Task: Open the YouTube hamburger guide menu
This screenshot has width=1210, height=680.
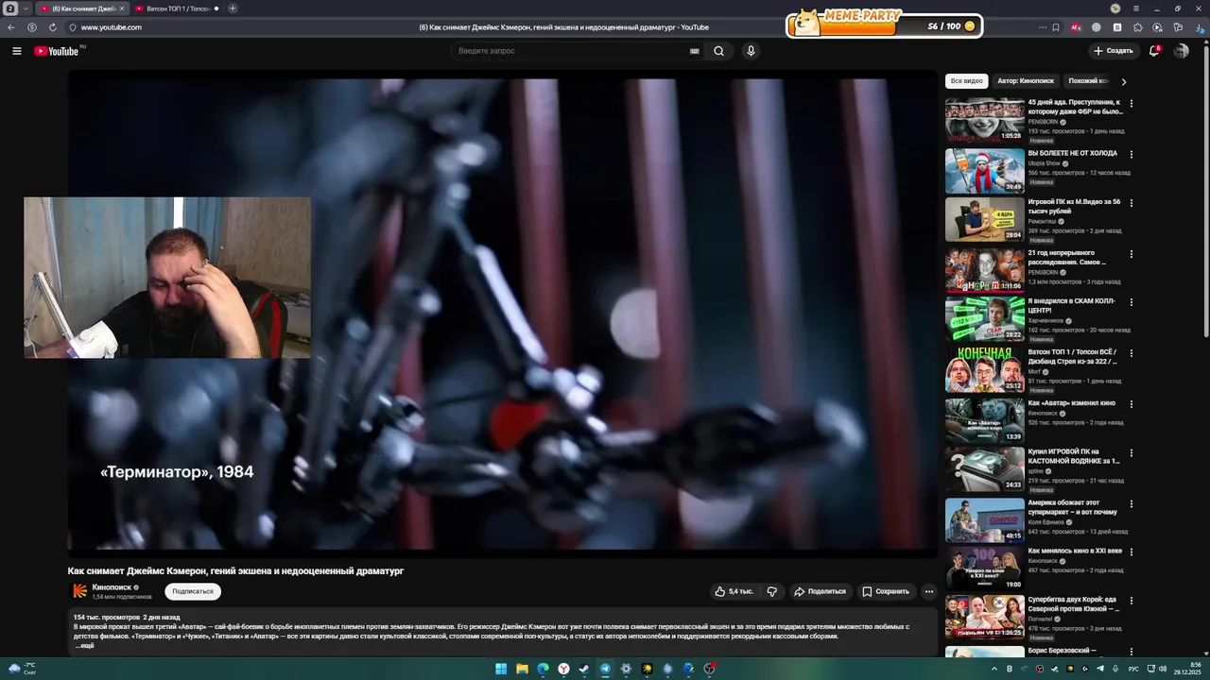Action: [17, 51]
